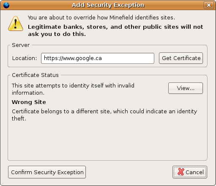216x186 pixels.
Task: Click the Server group heading
Action: coord(21,45)
